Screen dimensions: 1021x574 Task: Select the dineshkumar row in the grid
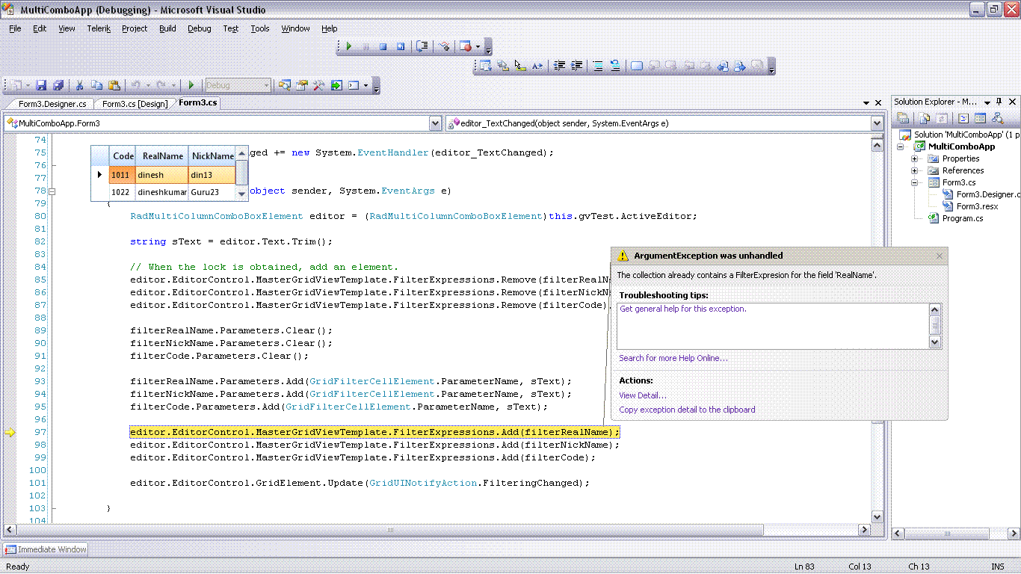tap(161, 192)
